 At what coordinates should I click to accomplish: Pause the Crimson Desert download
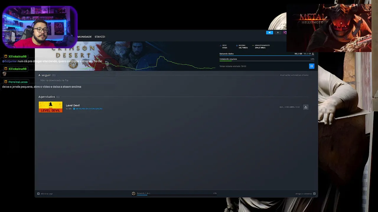click(x=312, y=66)
